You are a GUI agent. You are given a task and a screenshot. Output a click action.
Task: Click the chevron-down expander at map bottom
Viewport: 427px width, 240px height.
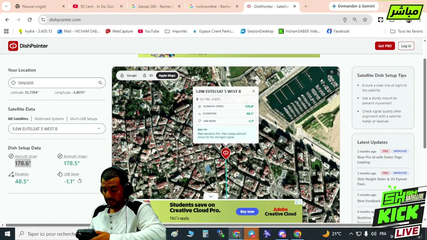pos(210,196)
